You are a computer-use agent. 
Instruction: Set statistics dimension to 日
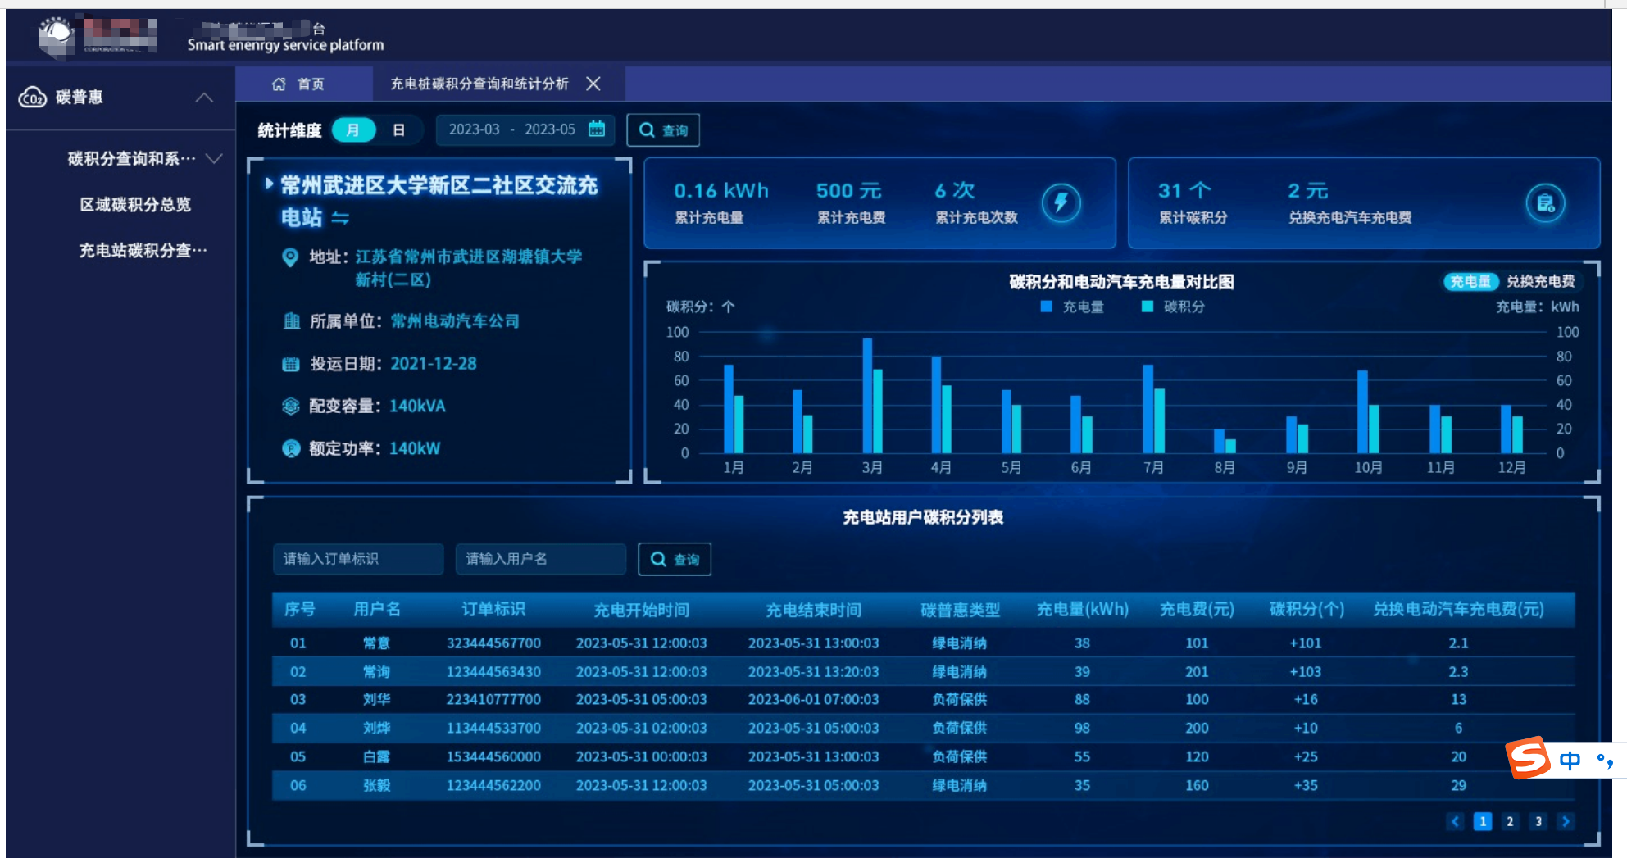click(x=398, y=130)
